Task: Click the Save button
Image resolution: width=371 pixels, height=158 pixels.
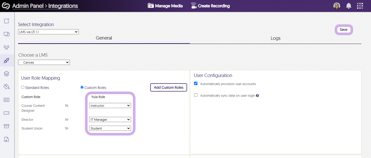Action: pyautogui.click(x=344, y=30)
